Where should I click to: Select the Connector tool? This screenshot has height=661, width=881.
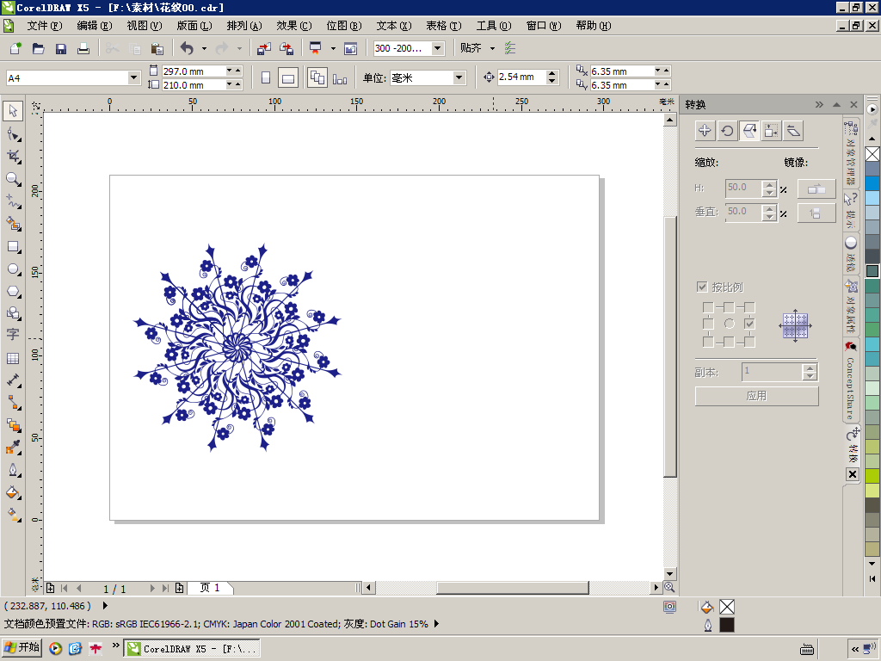click(13, 403)
